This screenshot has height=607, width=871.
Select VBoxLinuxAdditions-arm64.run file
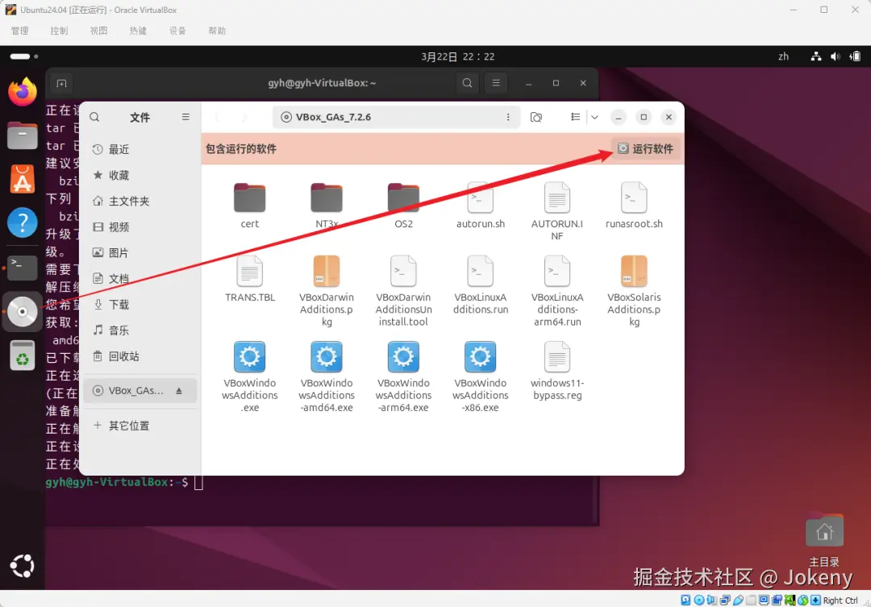(557, 291)
